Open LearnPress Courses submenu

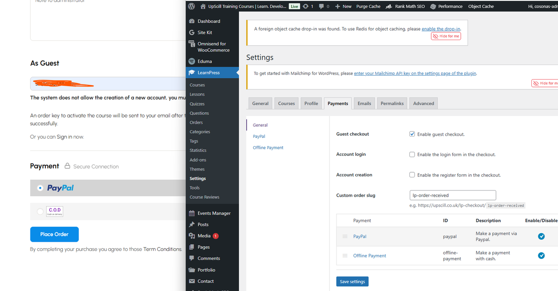197,85
